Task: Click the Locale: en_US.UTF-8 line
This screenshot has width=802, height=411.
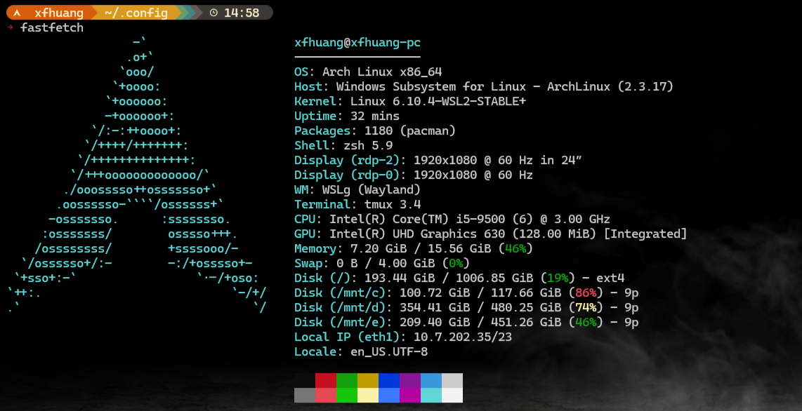Action: (361, 352)
